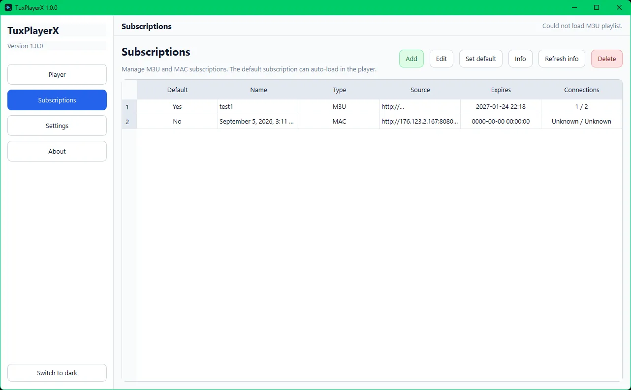
Task: Toggle theme with Switch to dark
Action: click(57, 373)
